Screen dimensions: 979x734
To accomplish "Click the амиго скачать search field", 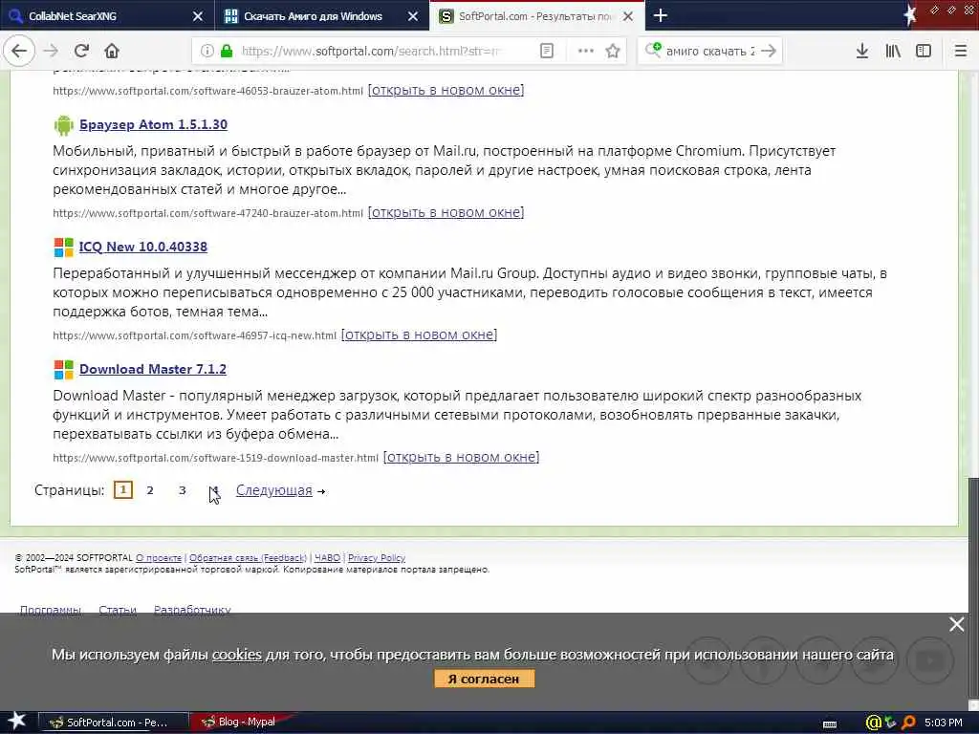I will (x=710, y=52).
